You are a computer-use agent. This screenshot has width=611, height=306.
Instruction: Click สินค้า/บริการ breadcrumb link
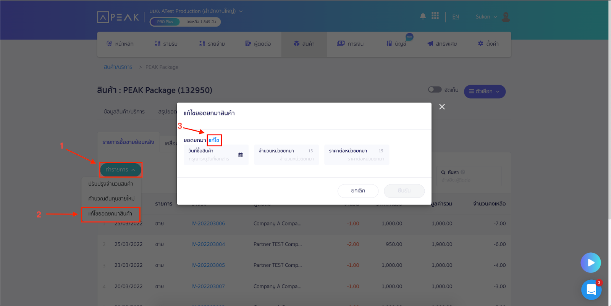pos(118,67)
